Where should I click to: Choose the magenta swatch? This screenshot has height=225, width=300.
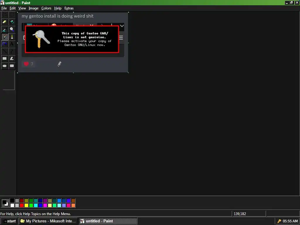[x=45, y=205]
